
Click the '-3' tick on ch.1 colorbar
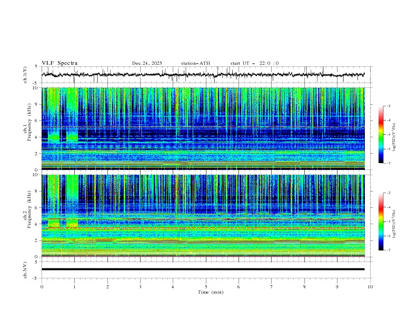(x=388, y=106)
